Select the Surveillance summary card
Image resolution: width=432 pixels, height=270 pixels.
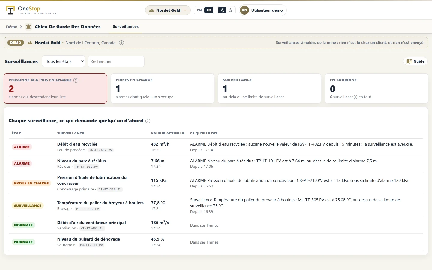(x=269, y=88)
